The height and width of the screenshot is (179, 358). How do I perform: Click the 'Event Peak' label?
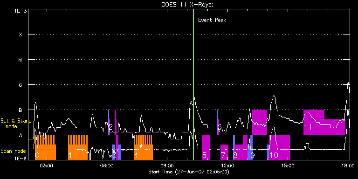click(212, 20)
